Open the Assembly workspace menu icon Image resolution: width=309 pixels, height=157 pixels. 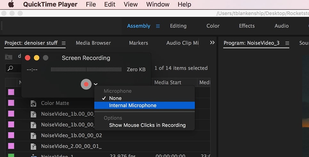158,26
